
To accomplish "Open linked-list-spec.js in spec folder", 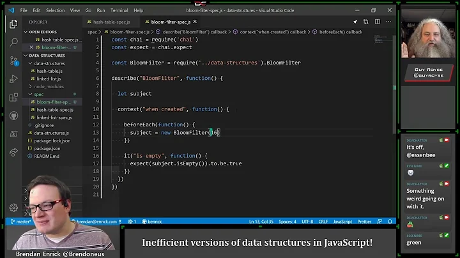I will [52, 118].
